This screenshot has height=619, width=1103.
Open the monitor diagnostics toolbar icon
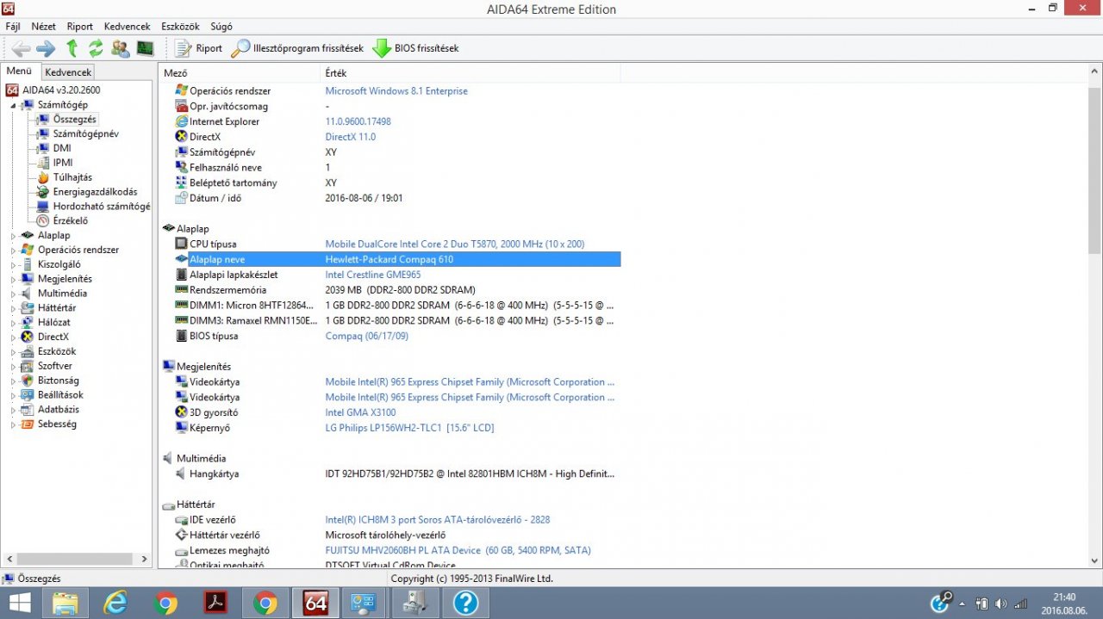click(145, 48)
